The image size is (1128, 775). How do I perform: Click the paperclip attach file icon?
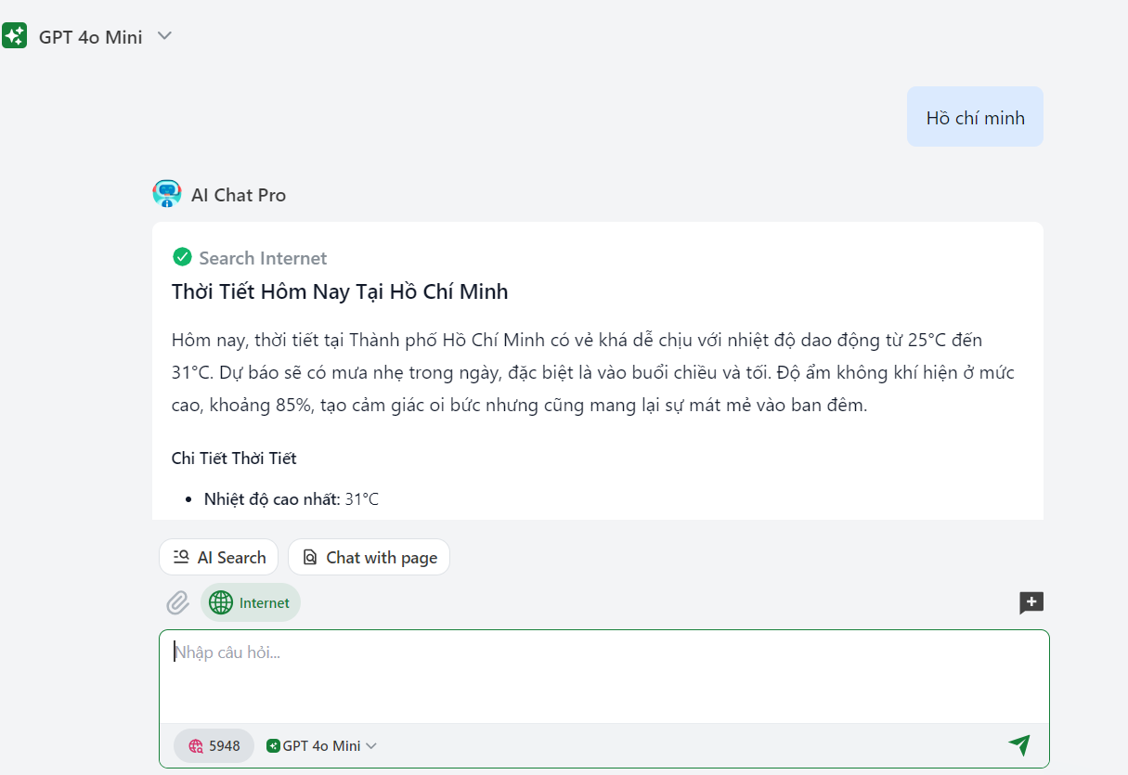[177, 603]
